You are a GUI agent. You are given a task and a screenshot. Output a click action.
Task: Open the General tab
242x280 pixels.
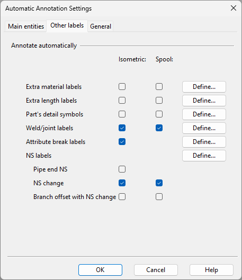pos(101,26)
